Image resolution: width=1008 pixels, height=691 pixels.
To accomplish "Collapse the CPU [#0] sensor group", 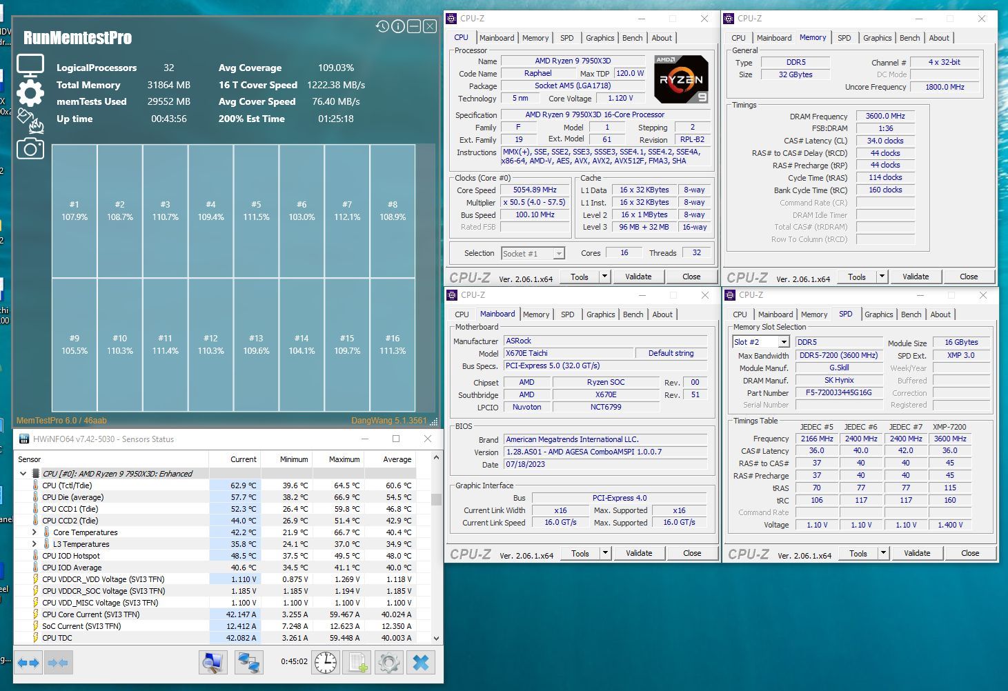I will point(23,474).
